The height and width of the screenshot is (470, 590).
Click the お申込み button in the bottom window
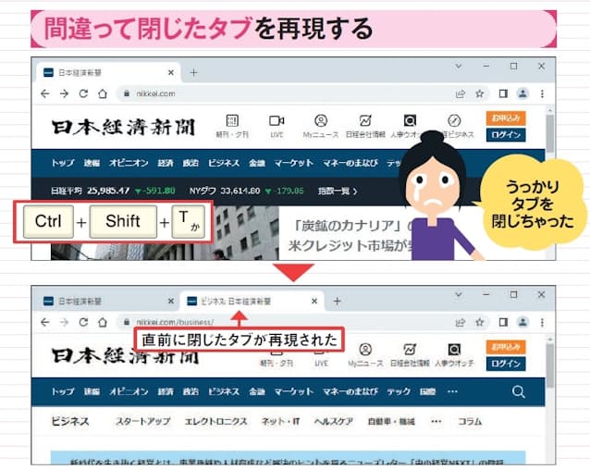tap(506, 347)
